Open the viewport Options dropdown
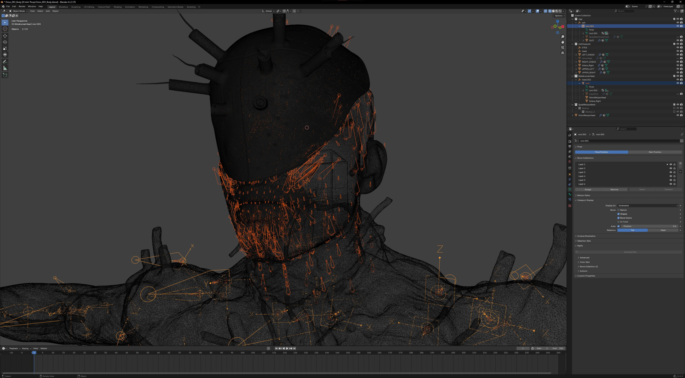This screenshot has height=378, width=685. [560, 16]
